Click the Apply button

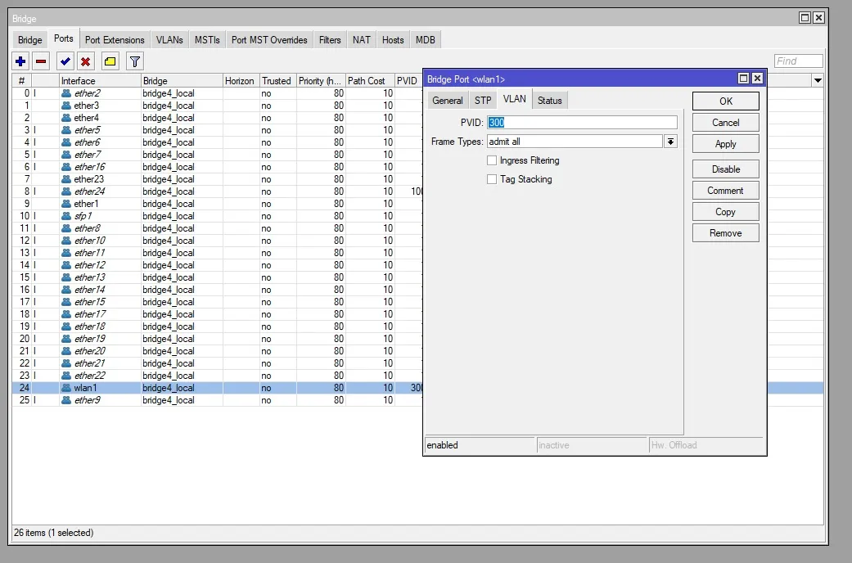coord(725,144)
